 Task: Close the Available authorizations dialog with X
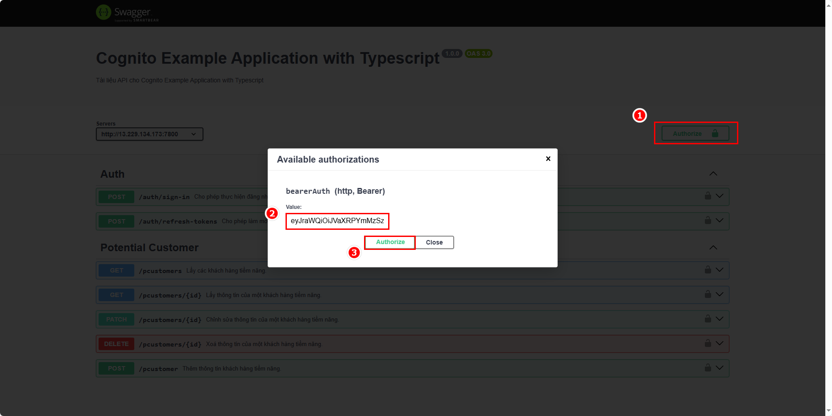coord(548,159)
